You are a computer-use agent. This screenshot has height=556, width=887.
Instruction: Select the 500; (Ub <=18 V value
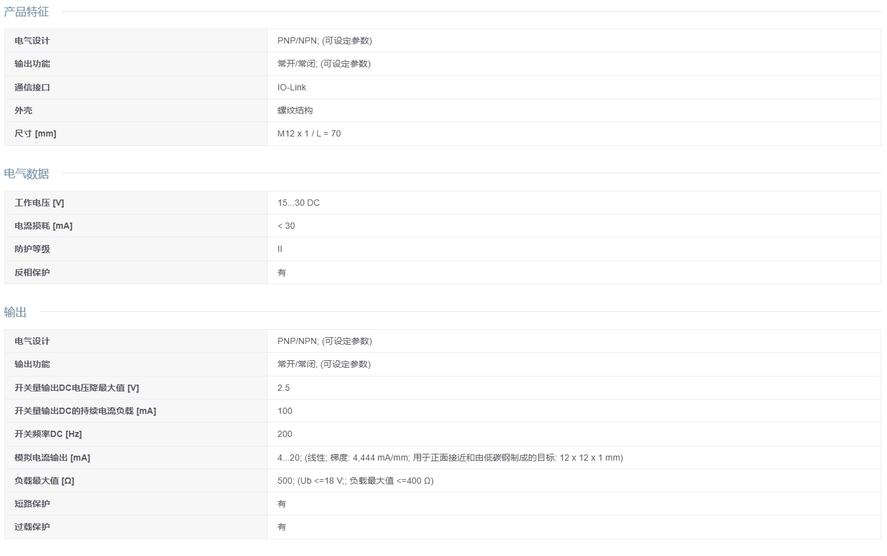point(355,481)
